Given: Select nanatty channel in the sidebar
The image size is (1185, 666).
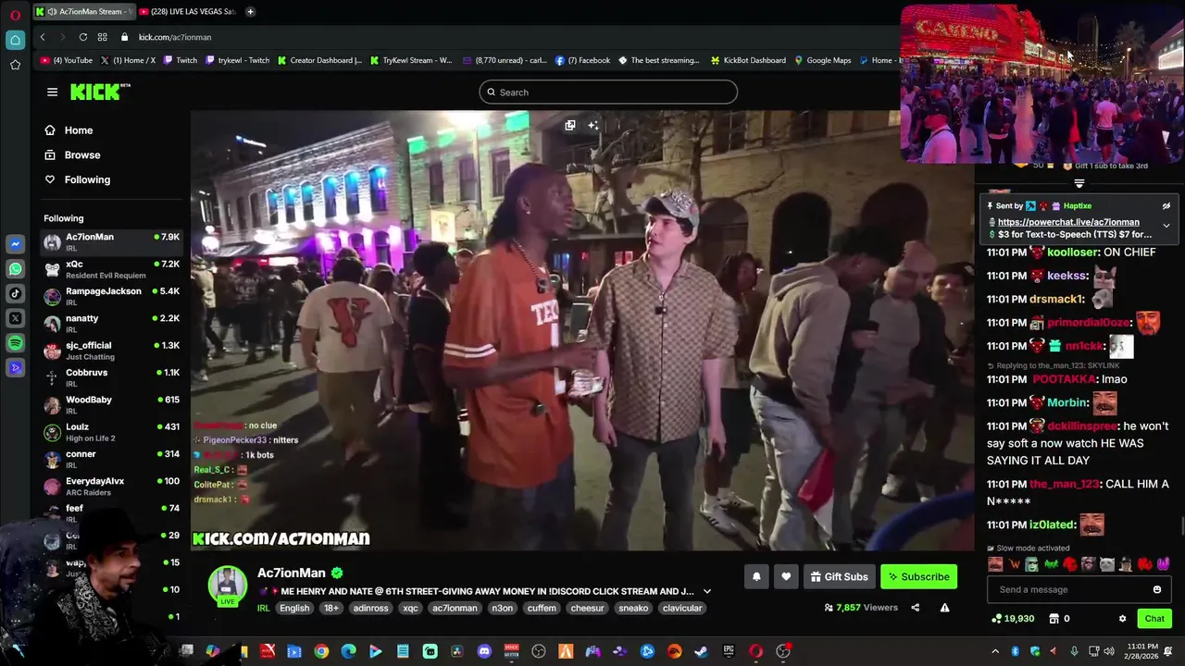Looking at the screenshot, I should coord(113,324).
